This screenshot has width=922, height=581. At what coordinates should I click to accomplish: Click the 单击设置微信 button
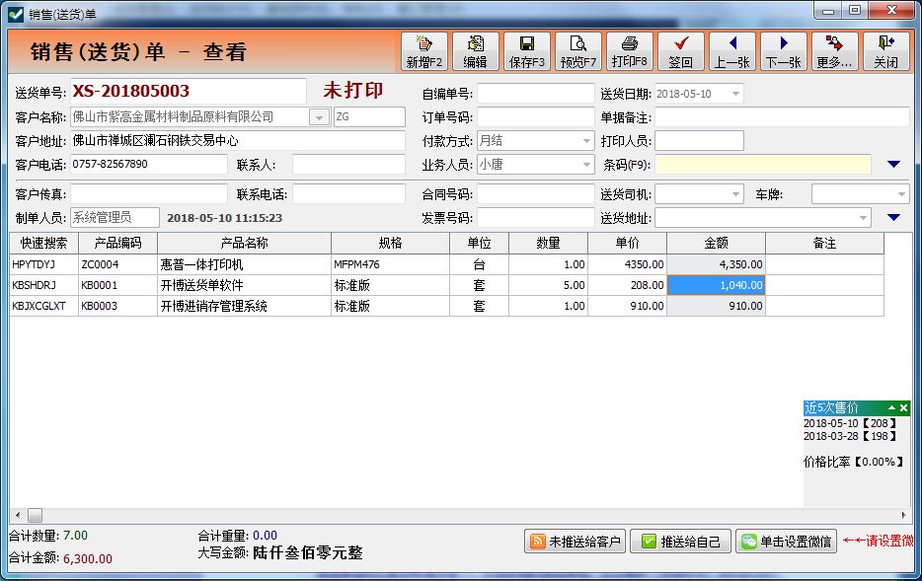pyautogui.click(x=786, y=542)
